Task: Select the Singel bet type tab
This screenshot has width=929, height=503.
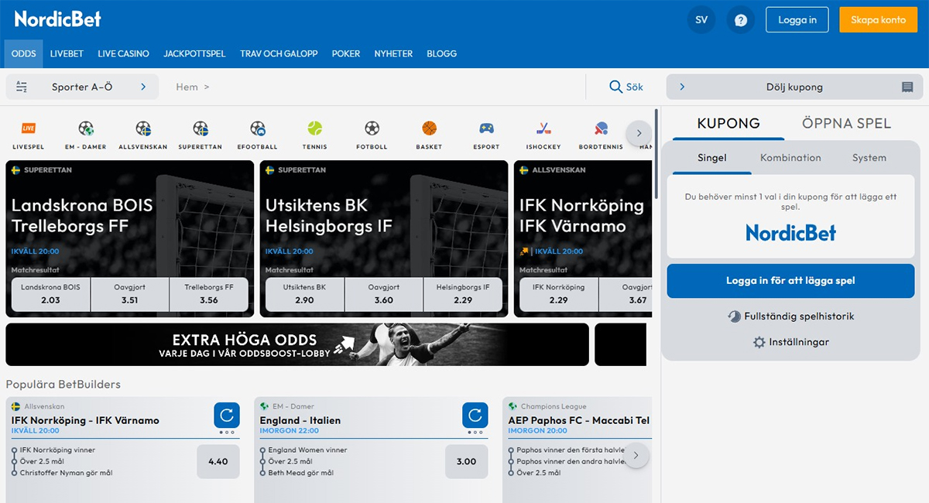Action: (712, 158)
